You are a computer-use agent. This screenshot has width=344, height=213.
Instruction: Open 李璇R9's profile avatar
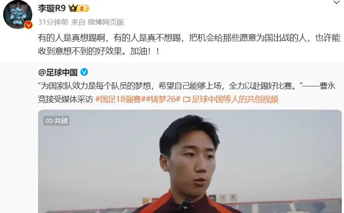(17, 14)
